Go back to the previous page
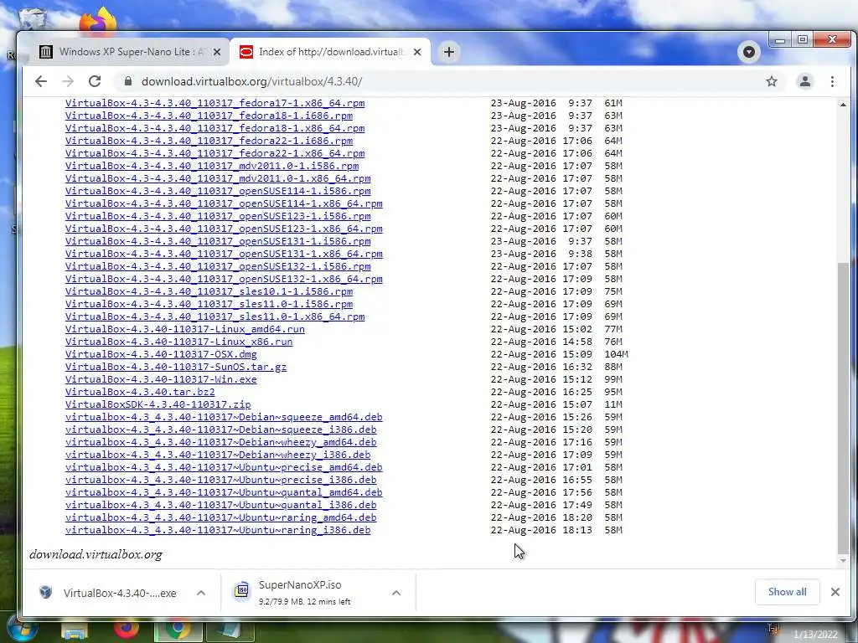Viewport: 858px width, 643px height. click(x=41, y=81)
